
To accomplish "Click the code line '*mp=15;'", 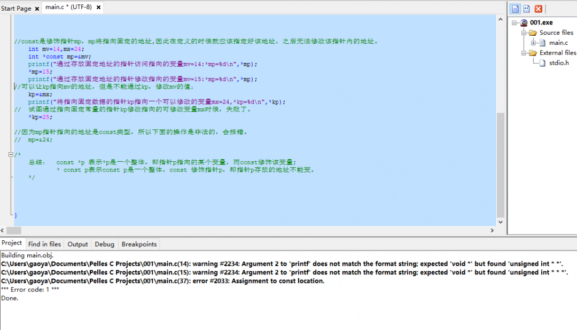I will click(41, 72).
